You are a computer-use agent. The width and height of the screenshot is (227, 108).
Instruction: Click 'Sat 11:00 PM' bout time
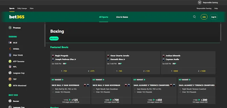tap(112, 64)
